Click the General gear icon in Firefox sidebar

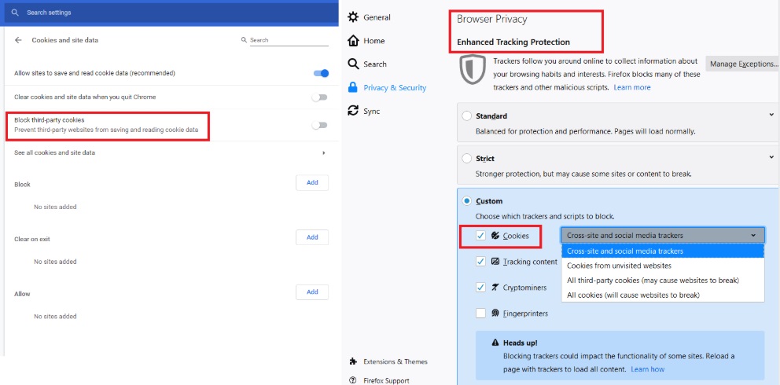click(353, 17)
